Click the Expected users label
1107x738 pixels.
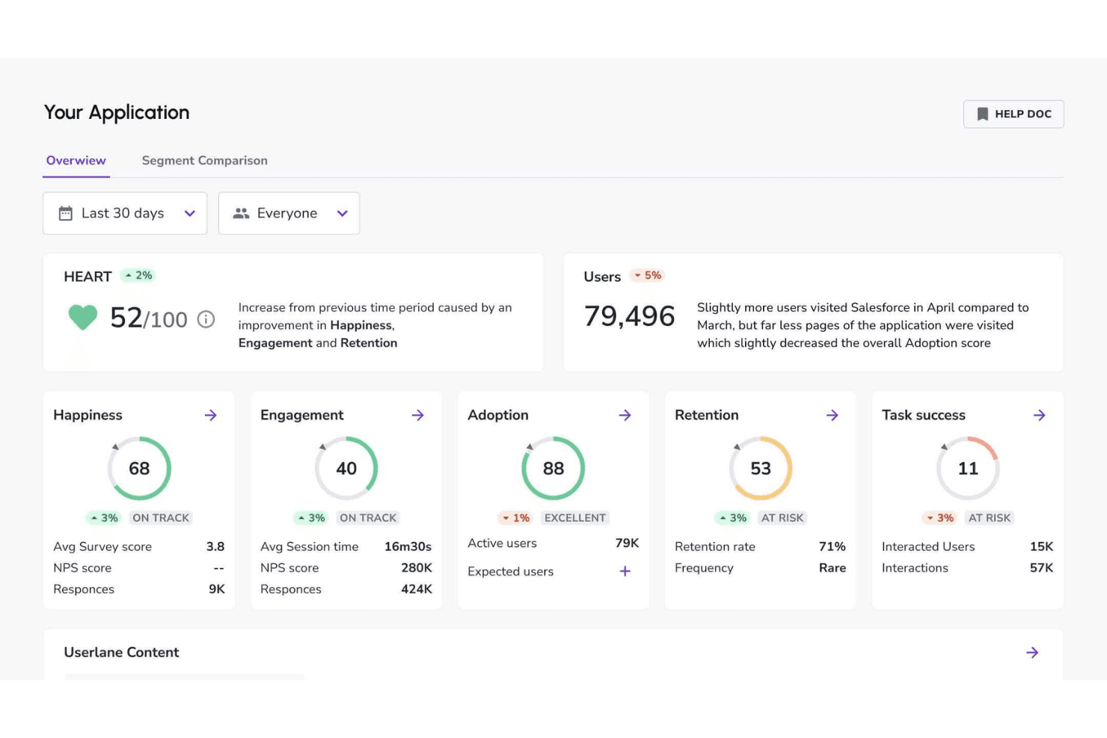click(511, 571)
